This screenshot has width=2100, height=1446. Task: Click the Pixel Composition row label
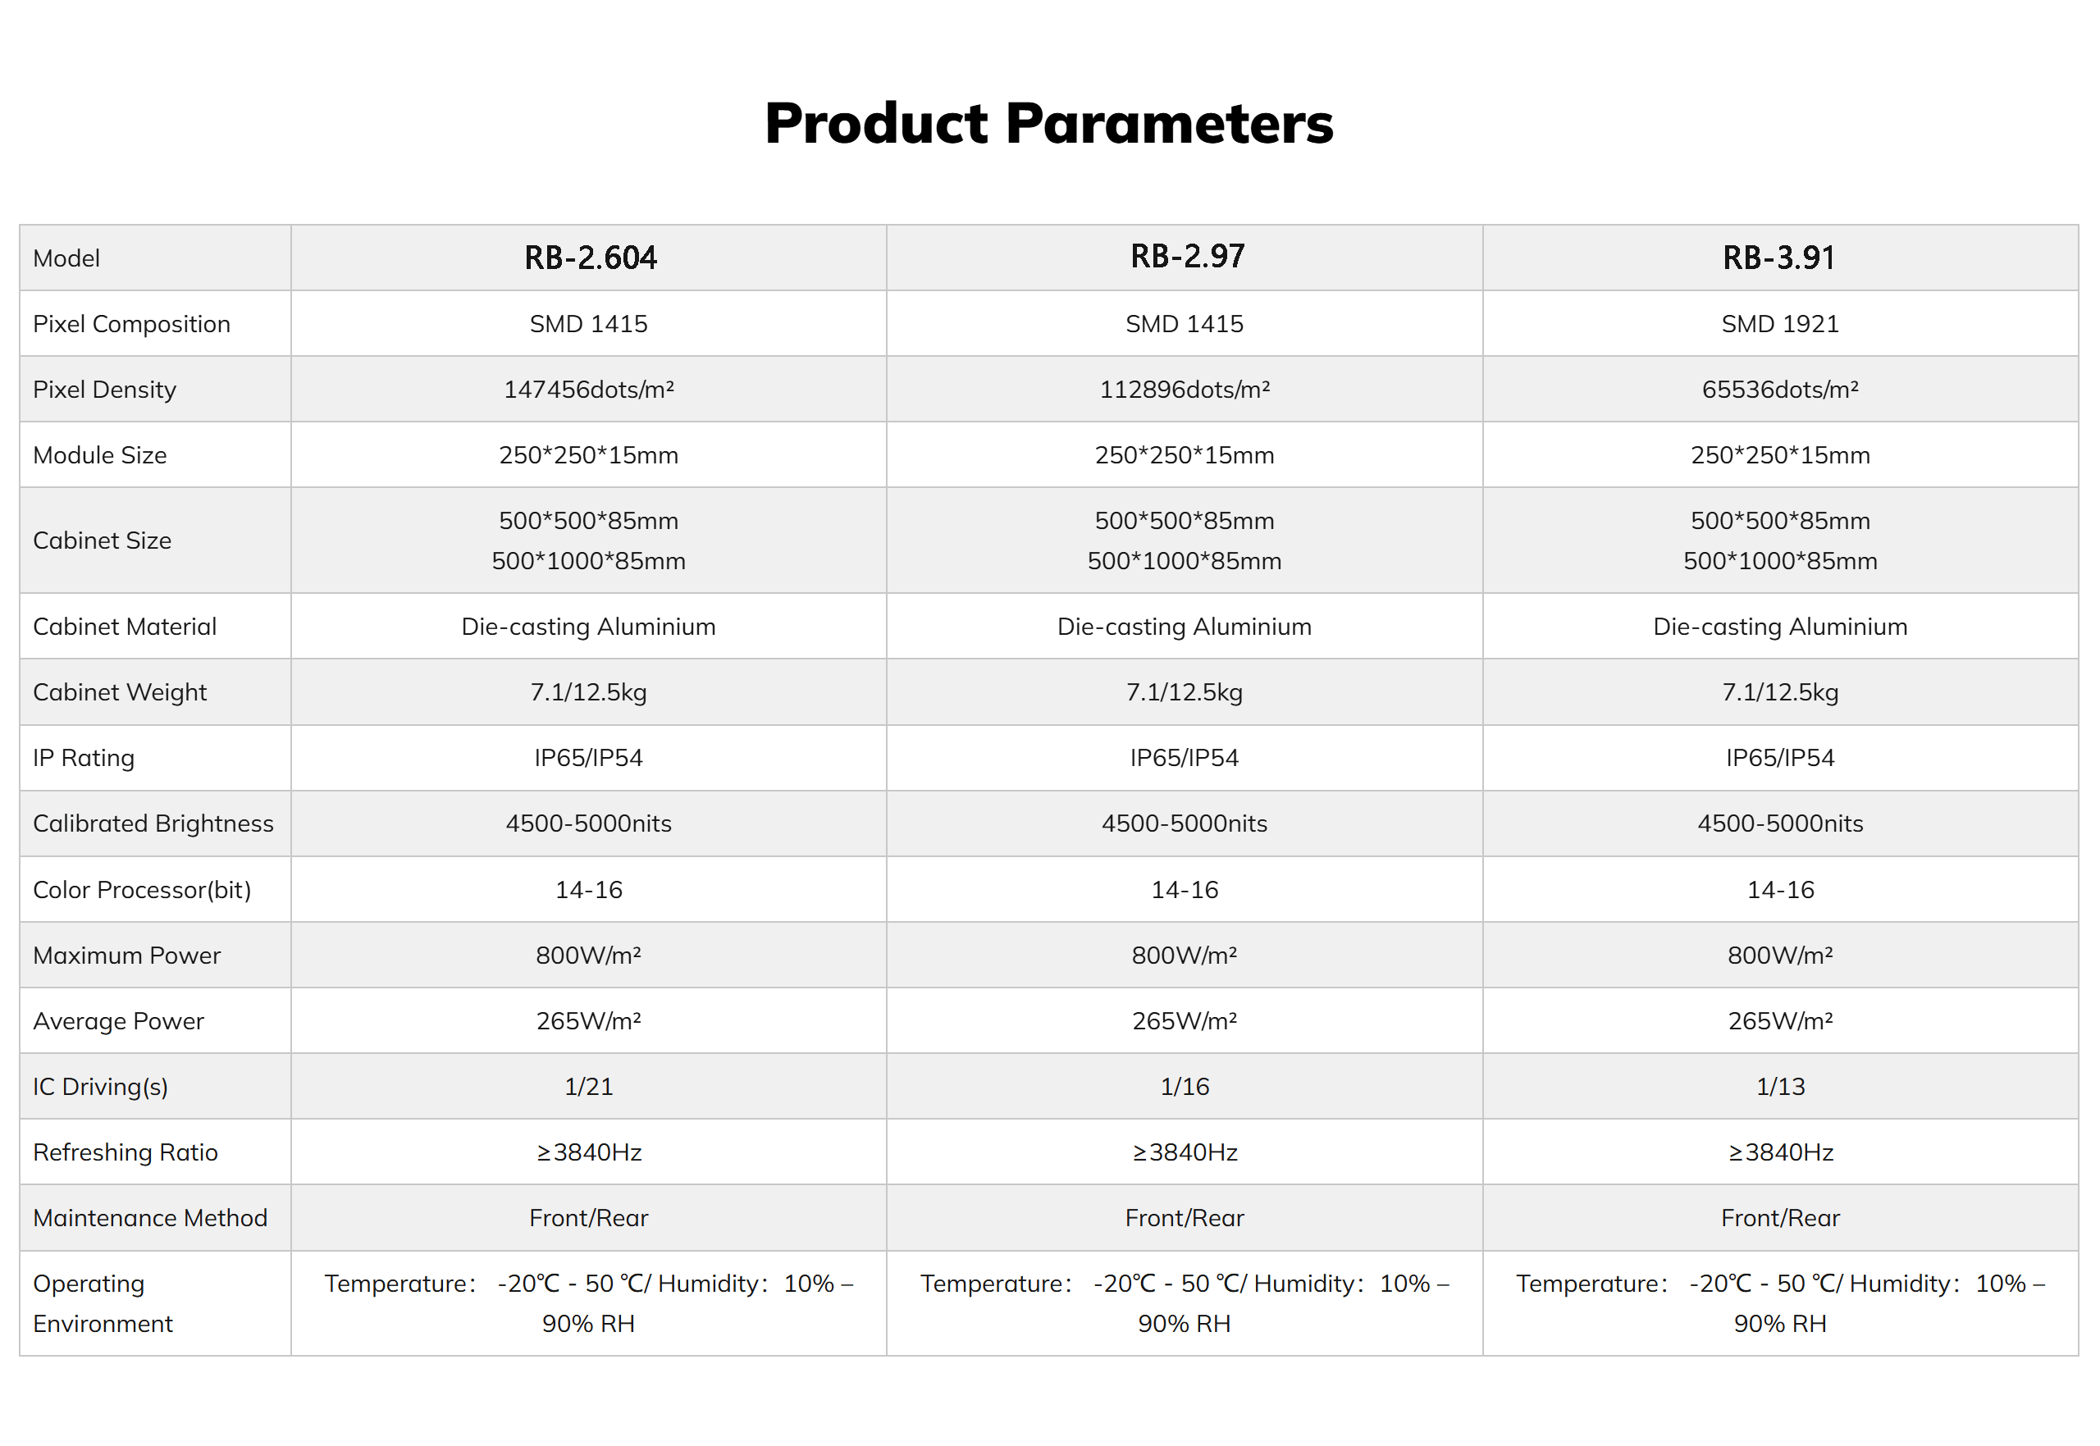coord(131,324)
